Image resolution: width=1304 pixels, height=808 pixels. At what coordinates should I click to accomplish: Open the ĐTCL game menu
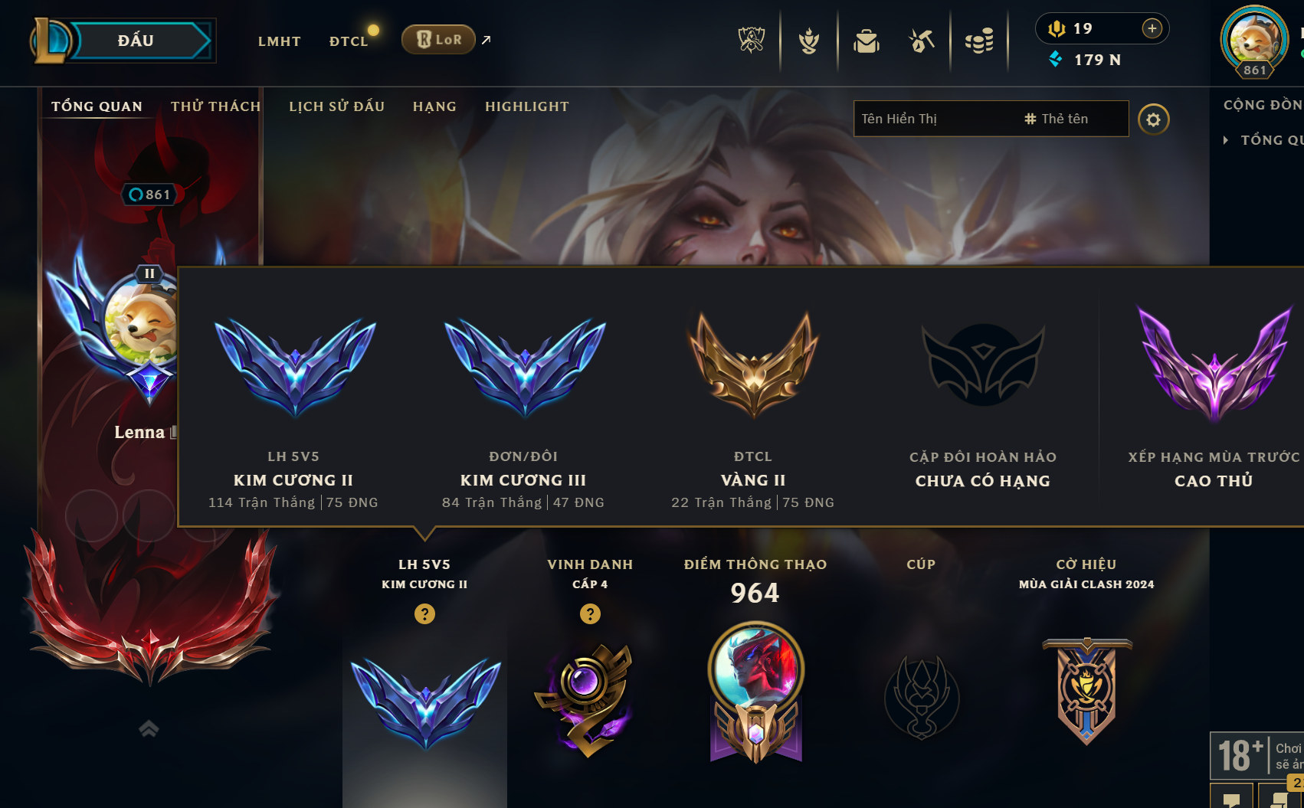[349, 41]
